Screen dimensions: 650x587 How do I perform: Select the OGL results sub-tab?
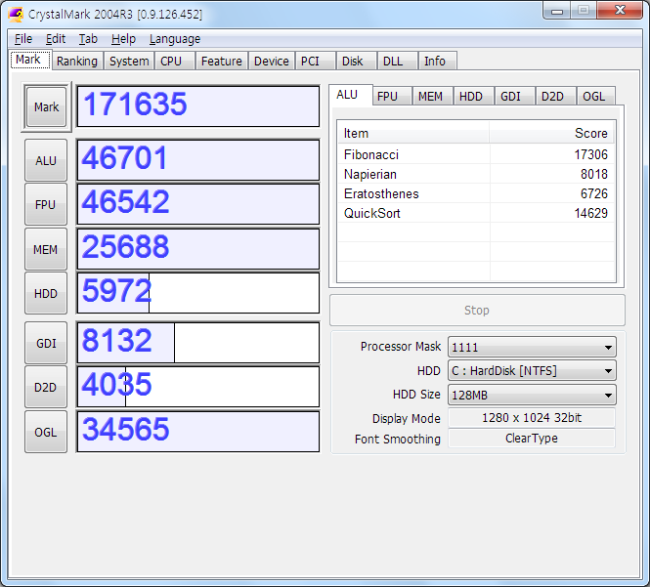pyautogui.click(x=595, y=96)
